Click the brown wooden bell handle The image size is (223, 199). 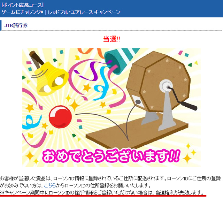(36, 59)
